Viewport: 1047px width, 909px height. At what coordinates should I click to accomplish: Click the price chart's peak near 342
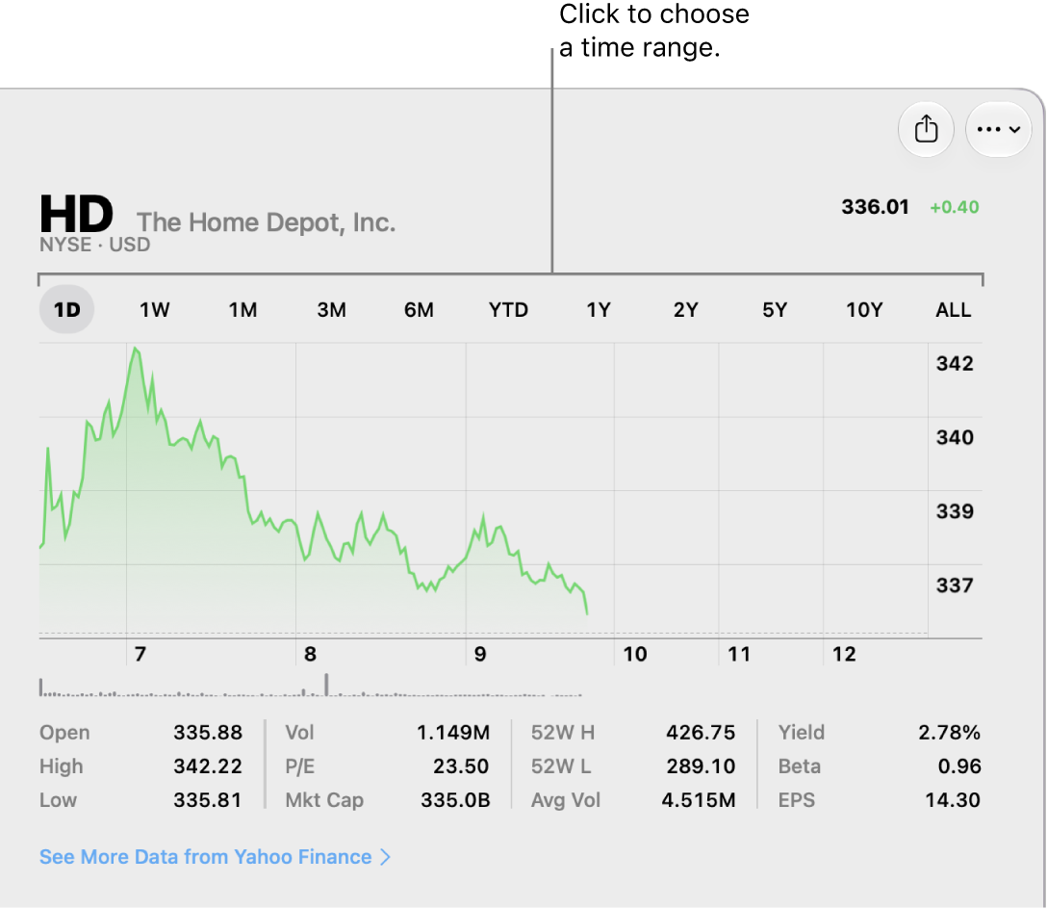pyautogui.click(x=136, y=349)
